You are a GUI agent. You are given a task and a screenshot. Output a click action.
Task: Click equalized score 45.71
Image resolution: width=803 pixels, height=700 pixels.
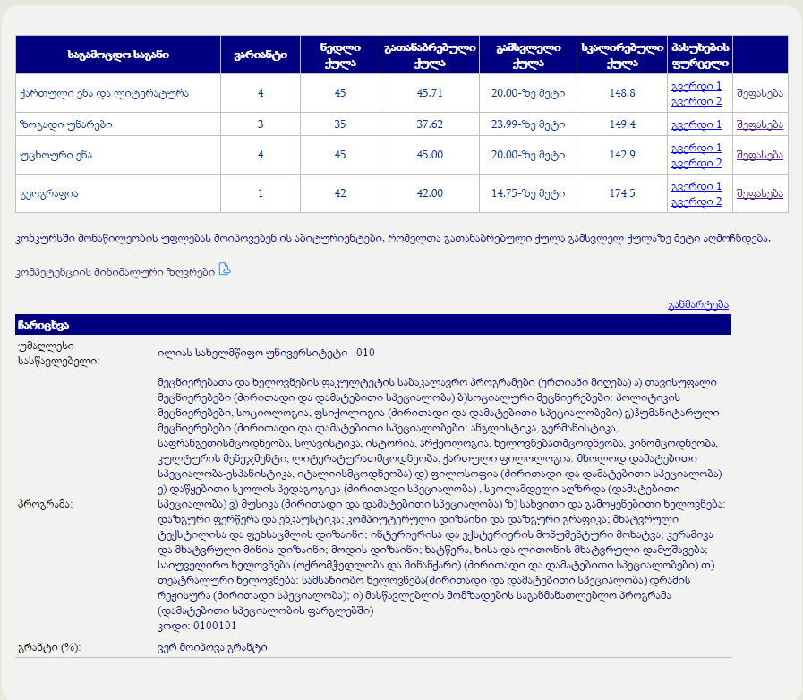point(430,93)
